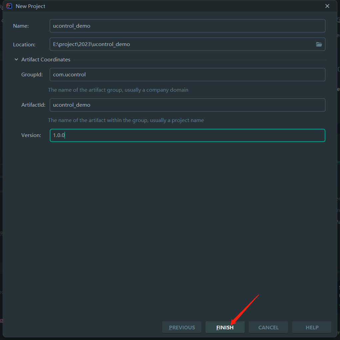Screen dimensions: 340x340
Task: Go back with the PREVIOUS button
Action: tap(182, 327)
